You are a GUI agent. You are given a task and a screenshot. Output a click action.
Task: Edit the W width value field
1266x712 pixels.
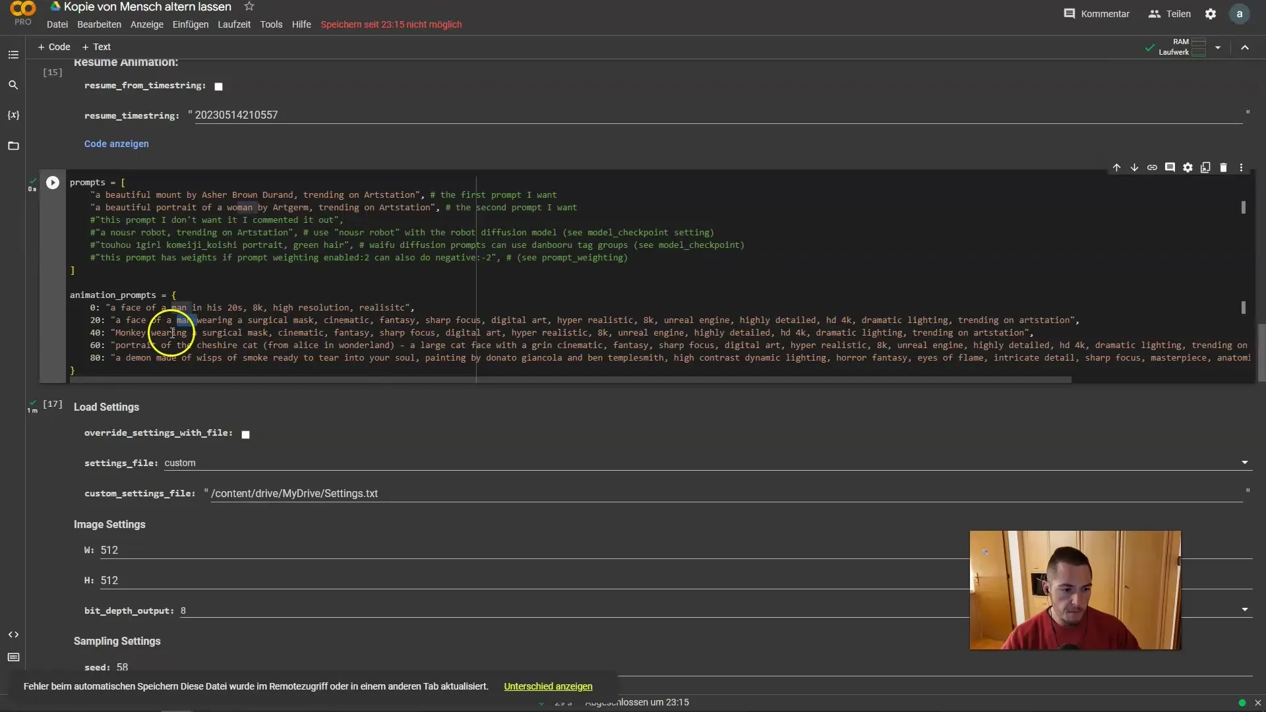pos(676,550)
